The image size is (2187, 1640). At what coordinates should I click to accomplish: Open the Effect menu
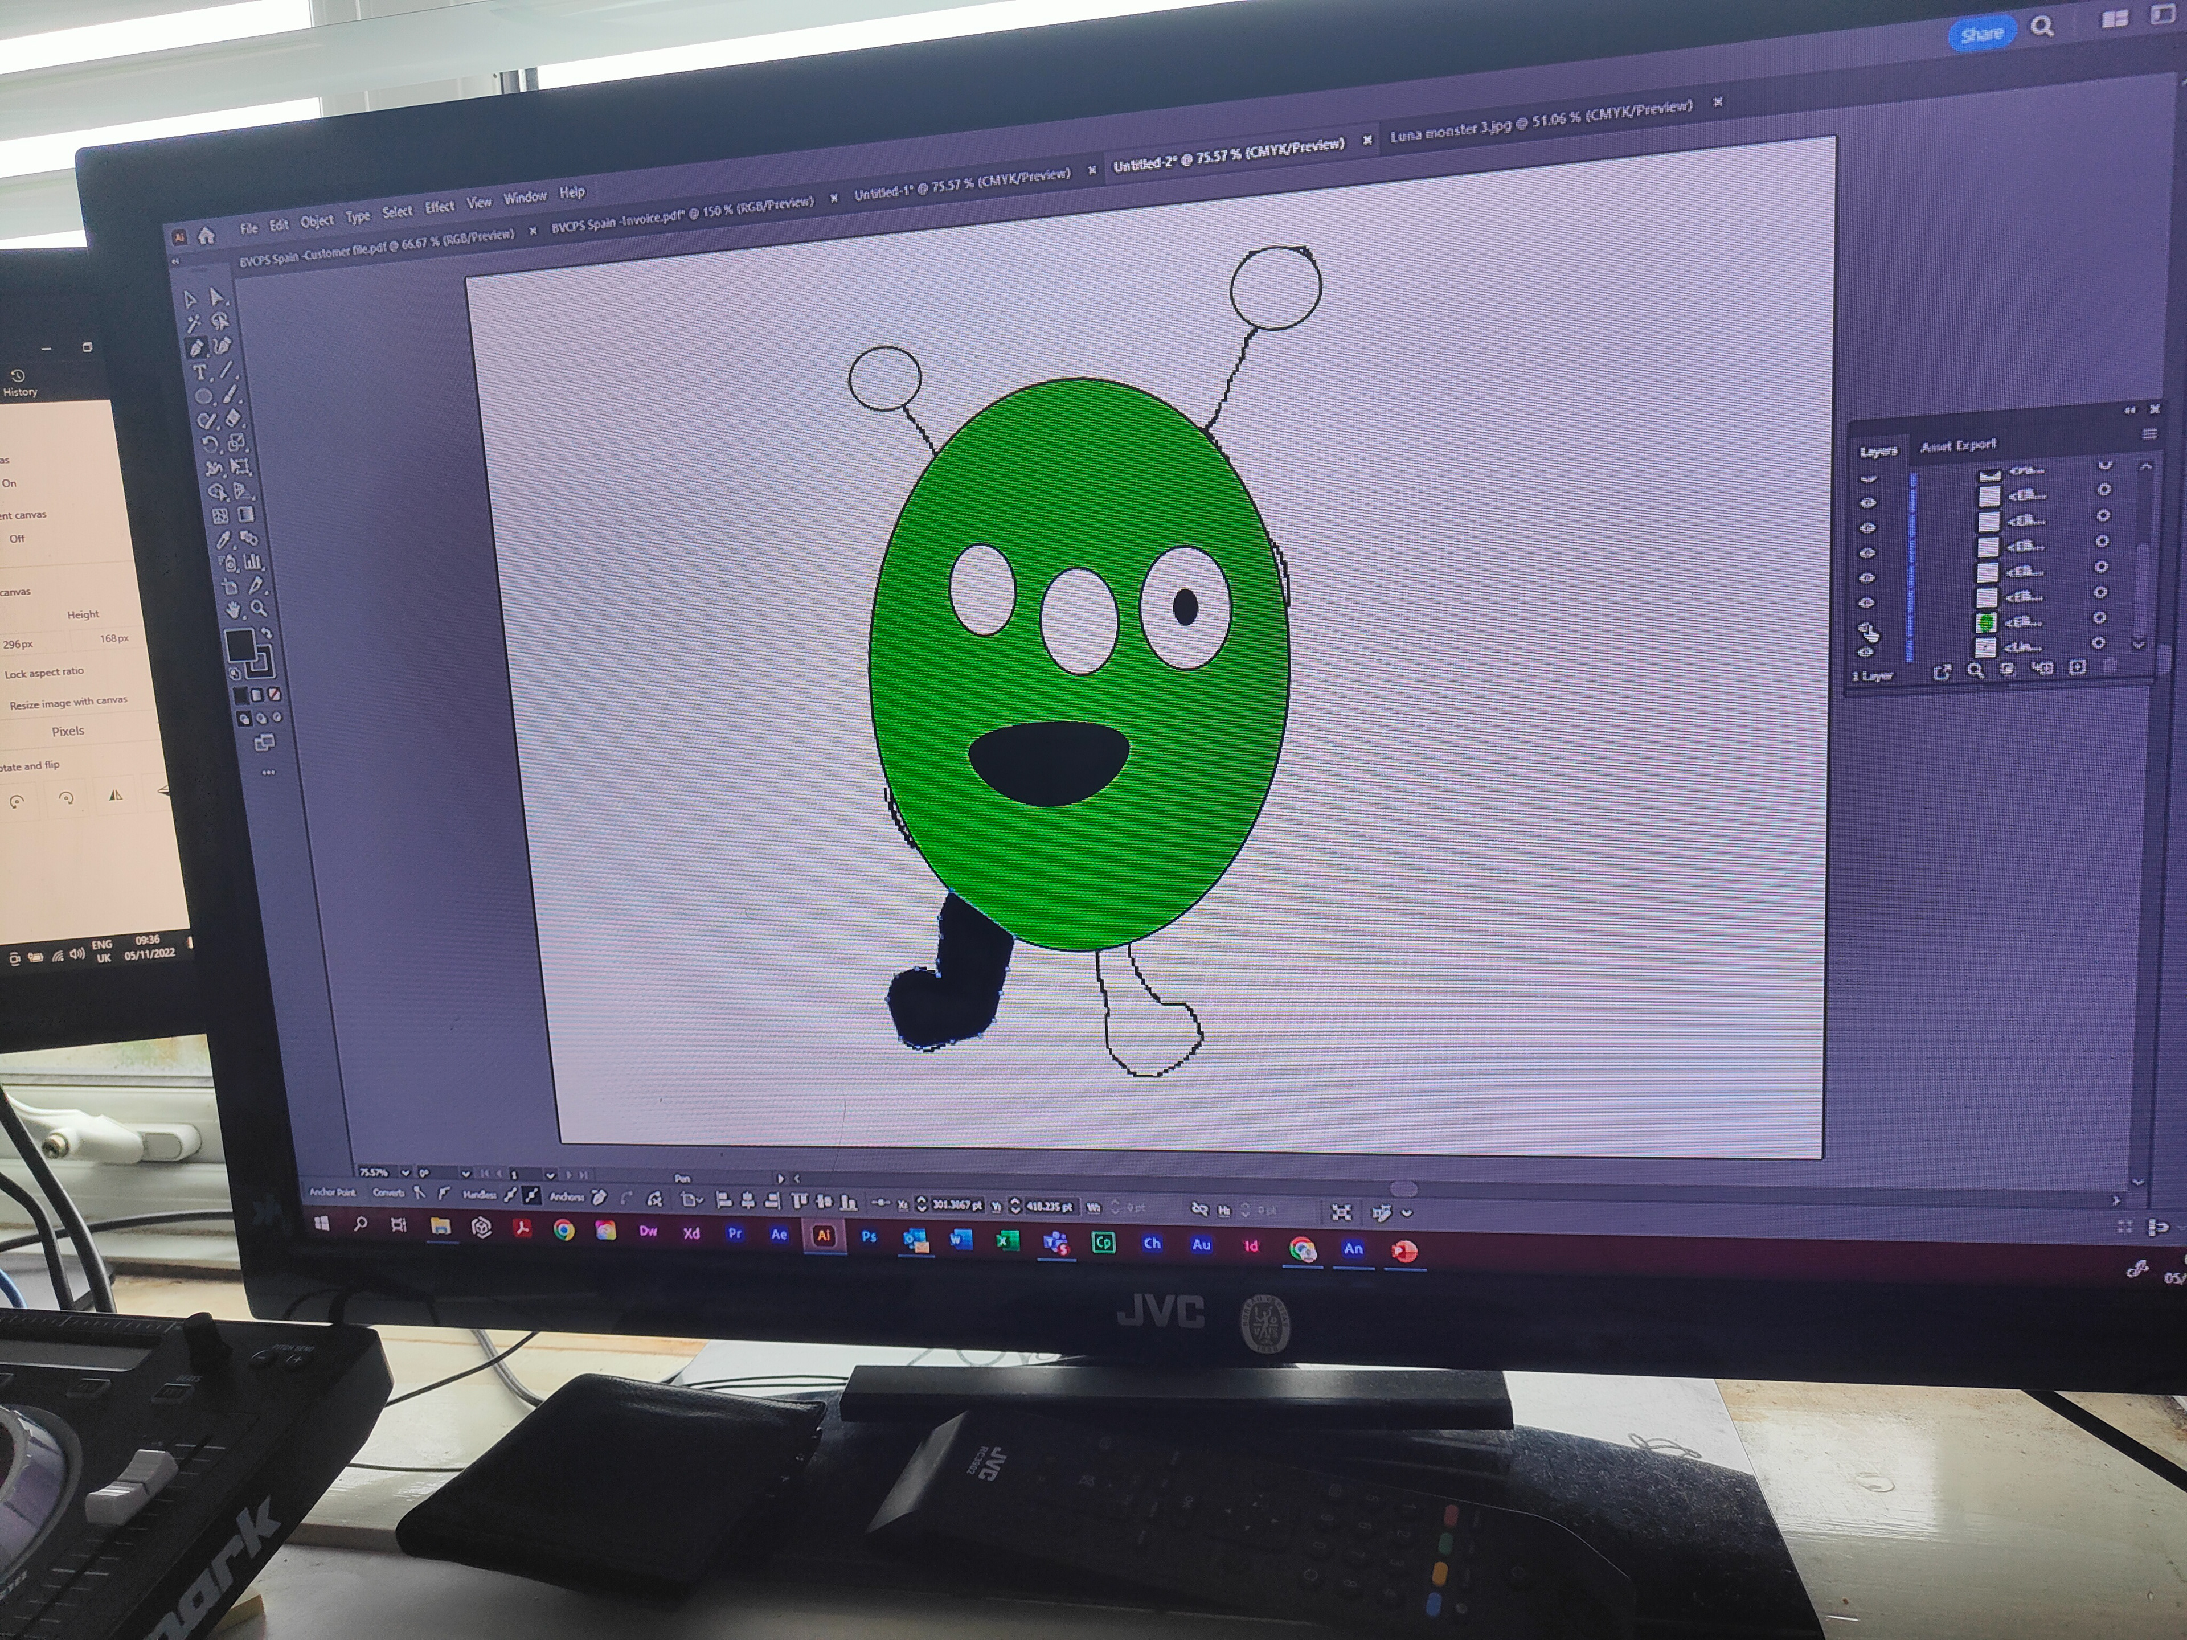[x=439, y=207]
